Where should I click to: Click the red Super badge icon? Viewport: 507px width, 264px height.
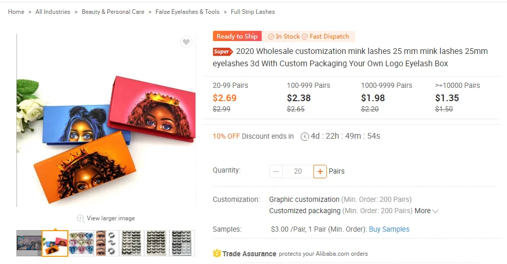[223, 51]
